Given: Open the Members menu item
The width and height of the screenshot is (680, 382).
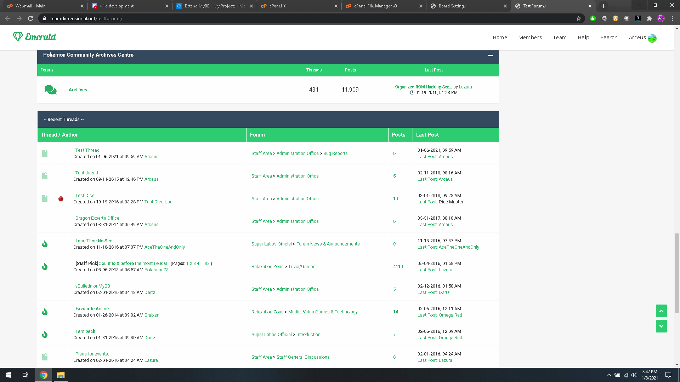Looking at the screenshot, I should pos(530,37).
